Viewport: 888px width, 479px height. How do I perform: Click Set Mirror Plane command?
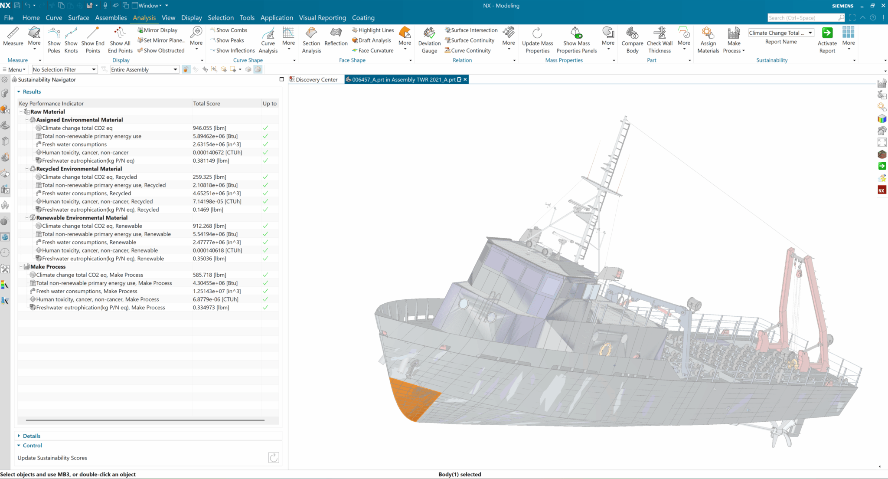pyautogui.click(x=161, y=40)
